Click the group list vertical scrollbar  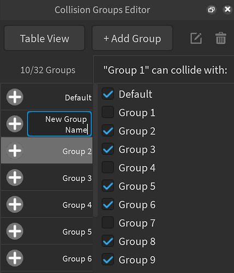tap(96, 150)
